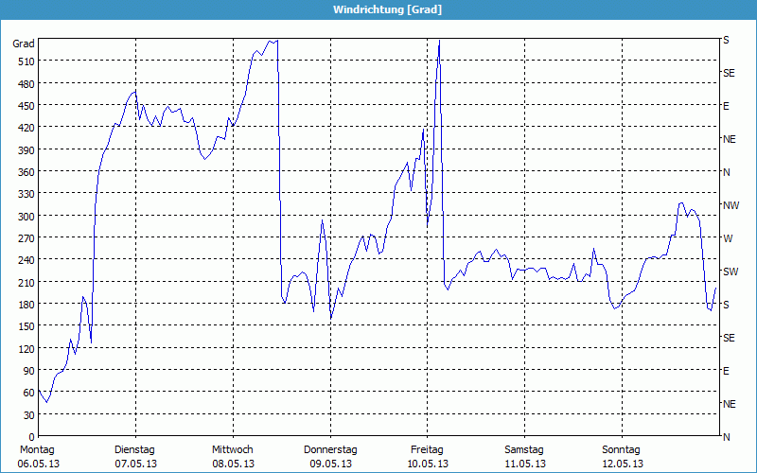Viewport: 757px width, 473px height.
Task: Click the 0 value on the left axis
Action: click(x=30, y=437)
